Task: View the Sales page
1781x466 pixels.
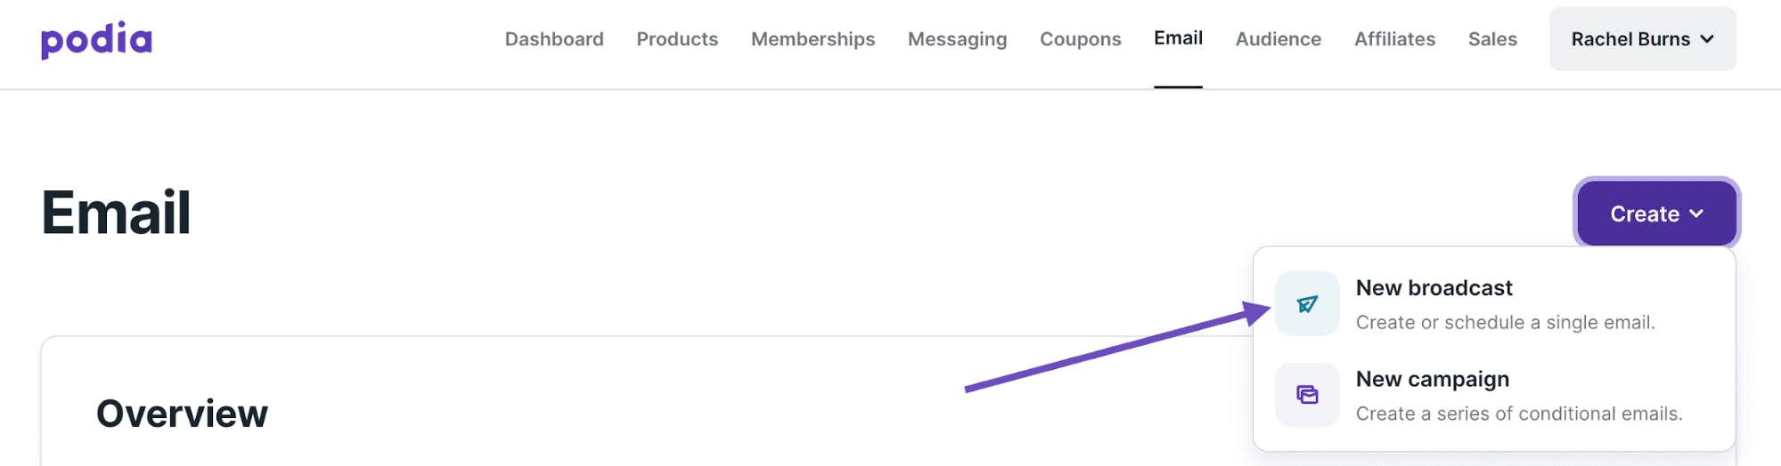Action: tap(1492, 39)
